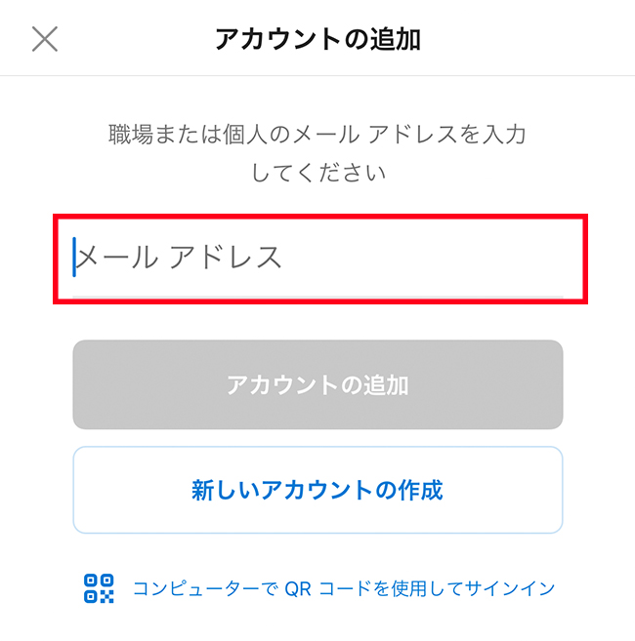Click the blue QR square icon
Viewport: 635px width, 641px height.
click(x=99, y=588)
